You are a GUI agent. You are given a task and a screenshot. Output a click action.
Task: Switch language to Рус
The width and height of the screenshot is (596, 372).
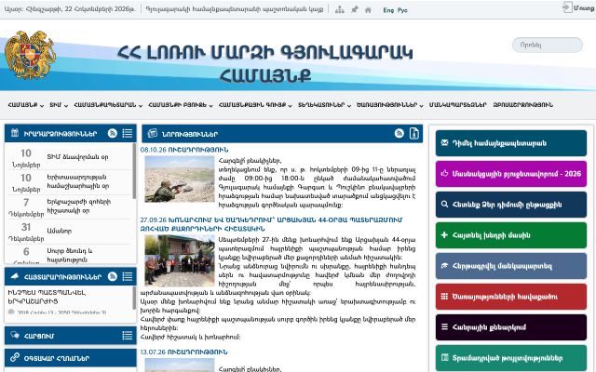point(402,10)
